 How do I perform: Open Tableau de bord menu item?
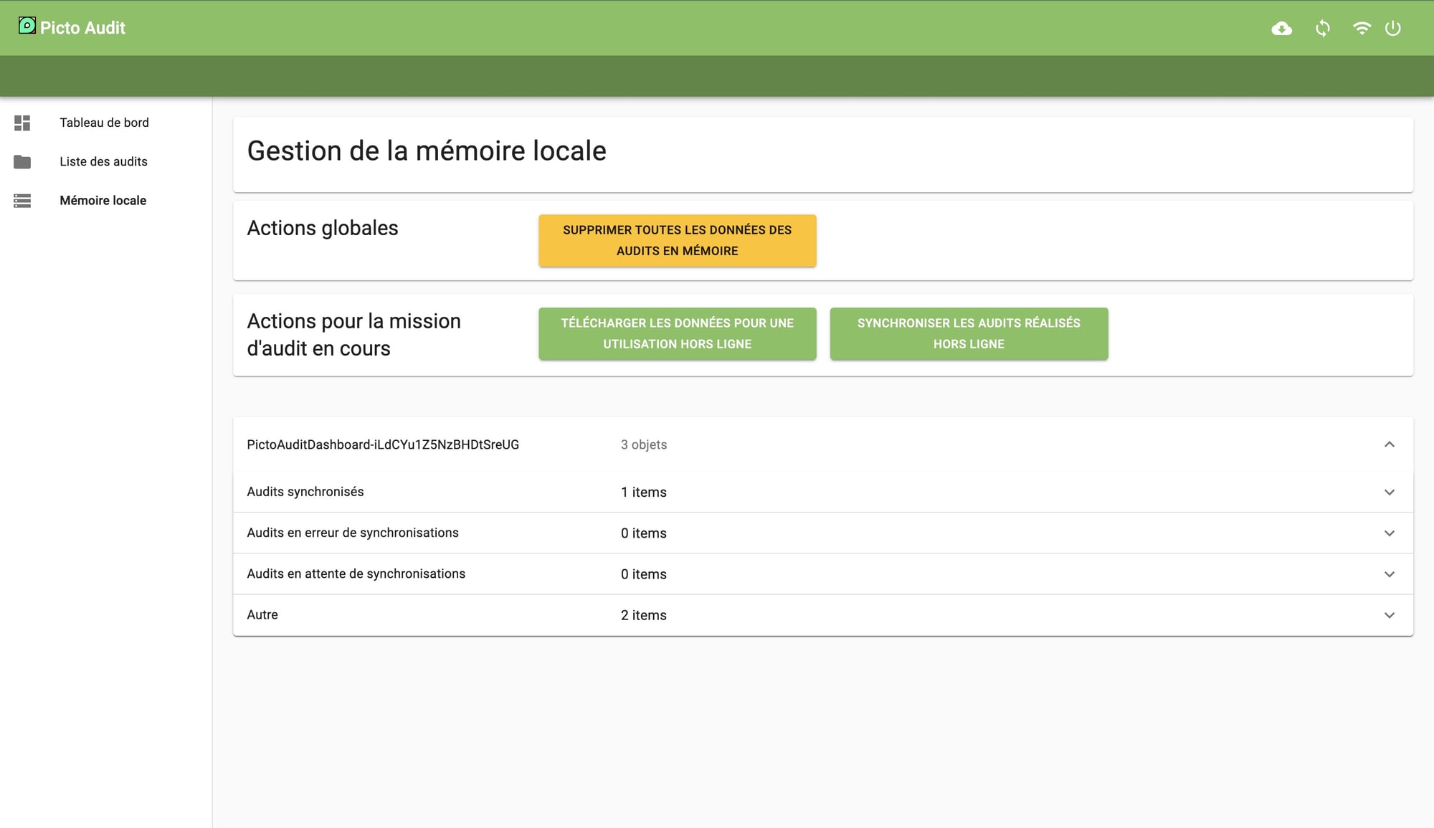pyautogui.click(x=104, y=123)
